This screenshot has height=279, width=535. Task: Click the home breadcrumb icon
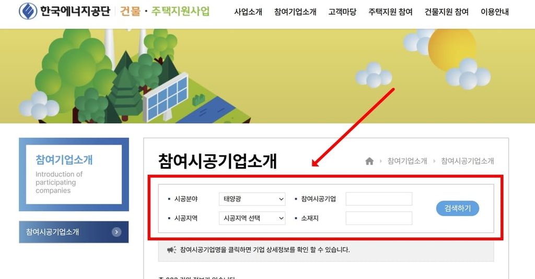tap(369, 161)
